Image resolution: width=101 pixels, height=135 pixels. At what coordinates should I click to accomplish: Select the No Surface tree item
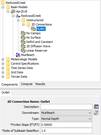coord(33,37)
